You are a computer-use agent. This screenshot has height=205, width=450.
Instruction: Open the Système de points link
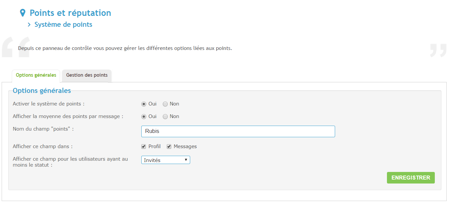coord(63,24)
